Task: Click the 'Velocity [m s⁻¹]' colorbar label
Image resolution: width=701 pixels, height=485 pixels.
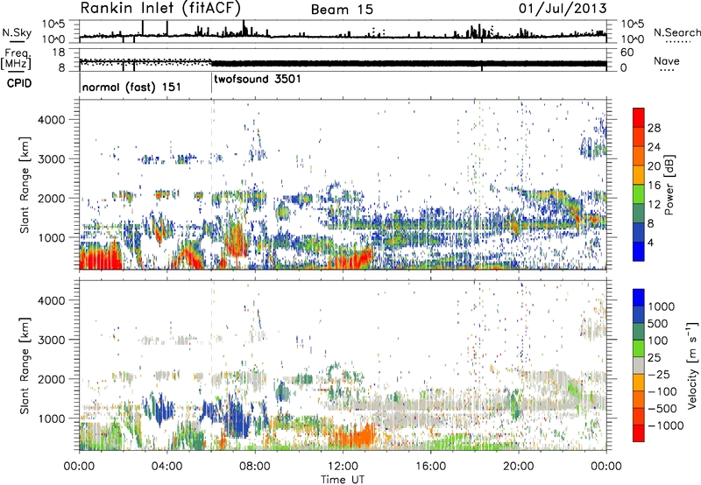Action: [692, 364]
